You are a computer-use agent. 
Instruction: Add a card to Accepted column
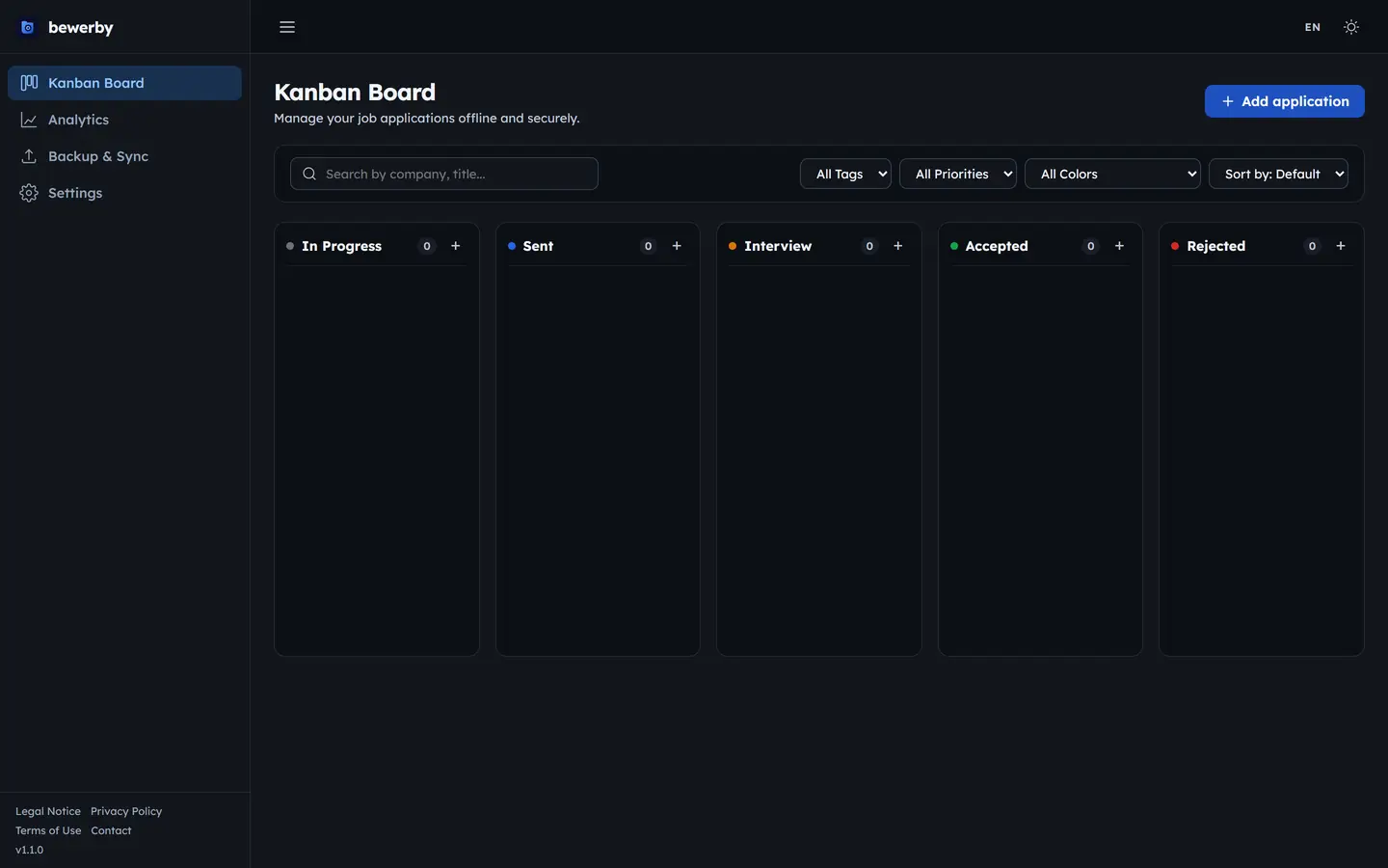click(x=1119, y=246)
